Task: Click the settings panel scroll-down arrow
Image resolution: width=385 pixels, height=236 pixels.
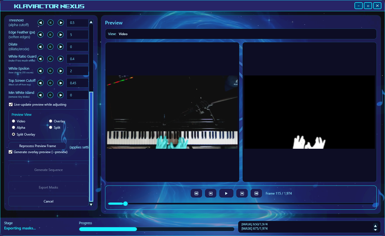Action: click(91, 204)
